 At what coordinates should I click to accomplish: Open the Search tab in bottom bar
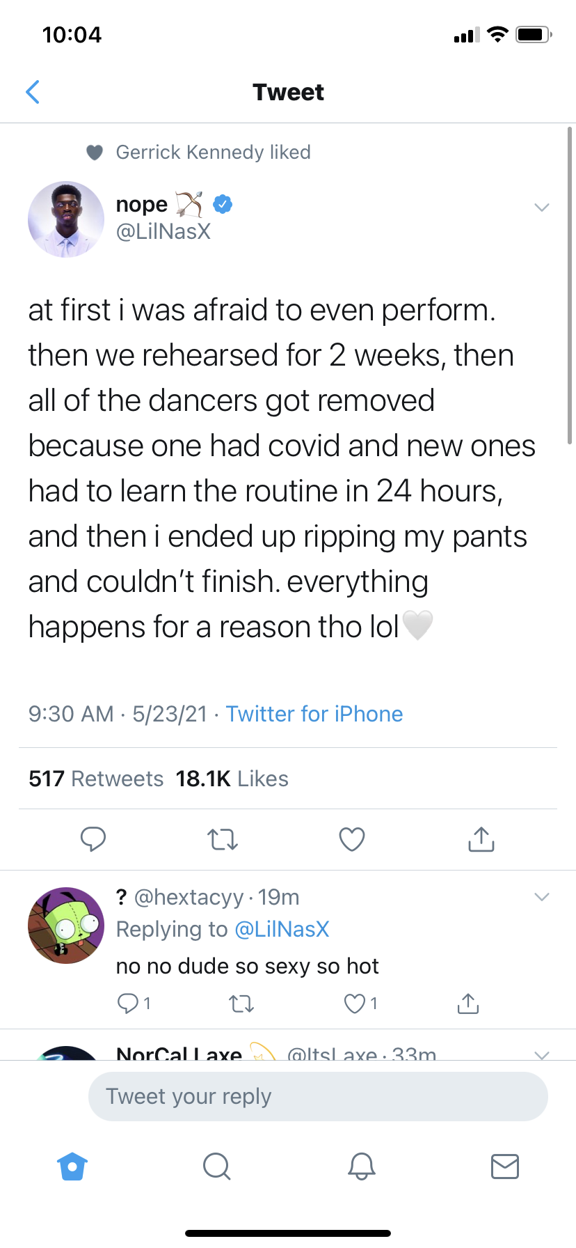(216, 1166)
